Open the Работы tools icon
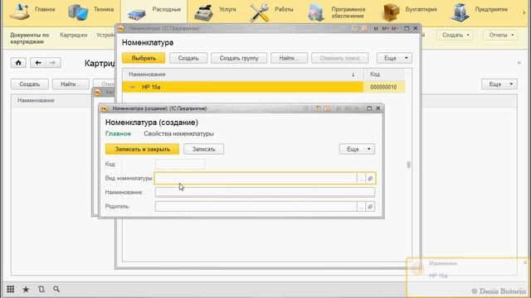This screenshot has width=531, height=298. (x=260, y=12)
